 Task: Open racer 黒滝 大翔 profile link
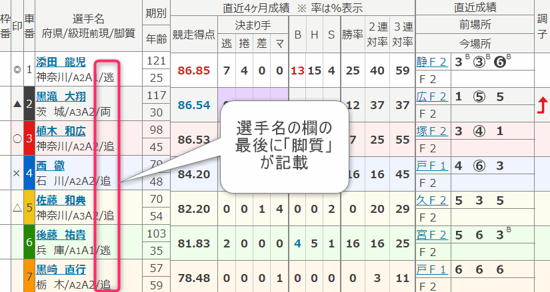click(61, 96)
